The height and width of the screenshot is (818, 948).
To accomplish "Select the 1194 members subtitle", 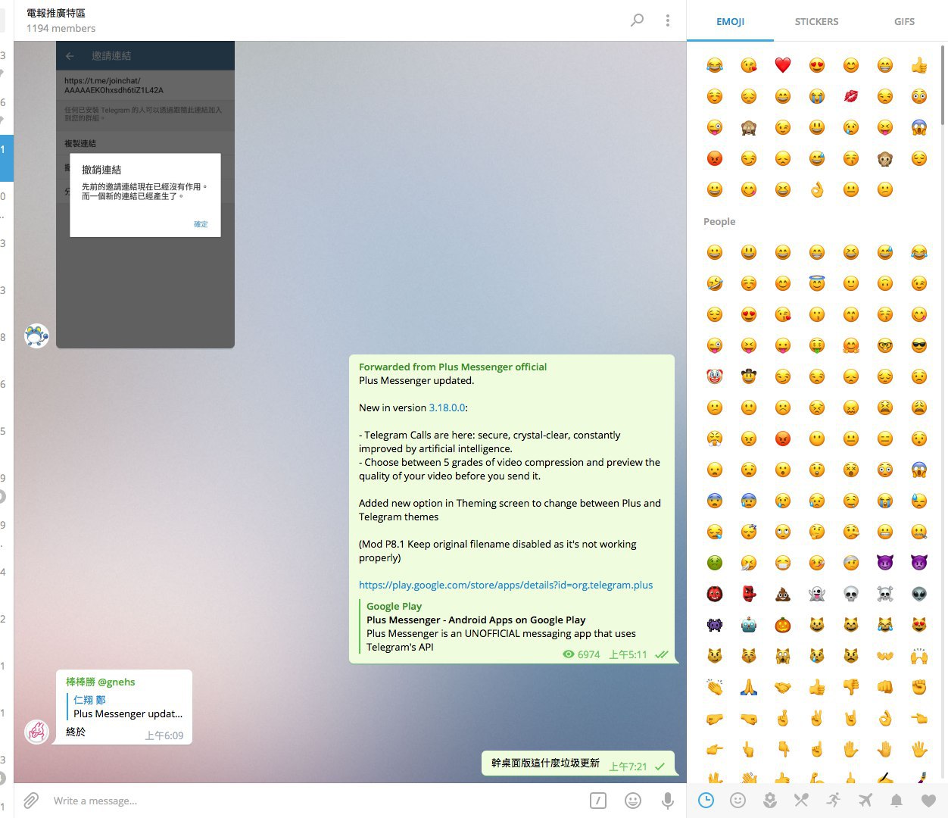I will 61,28.
